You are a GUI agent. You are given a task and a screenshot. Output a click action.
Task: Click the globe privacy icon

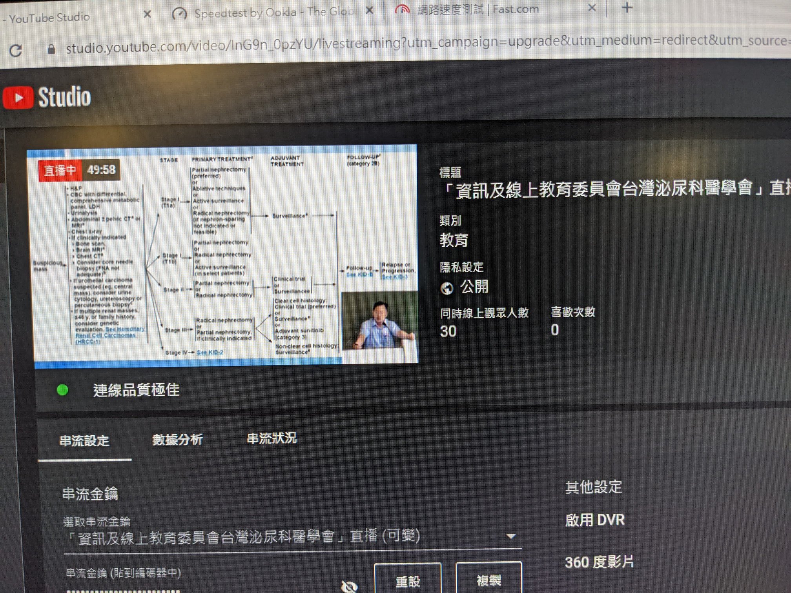pos(447,288)
